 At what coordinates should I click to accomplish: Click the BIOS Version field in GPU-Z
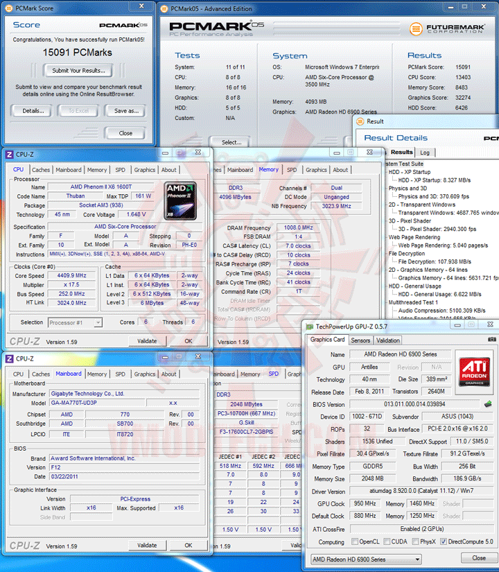[x=414, y=404]
